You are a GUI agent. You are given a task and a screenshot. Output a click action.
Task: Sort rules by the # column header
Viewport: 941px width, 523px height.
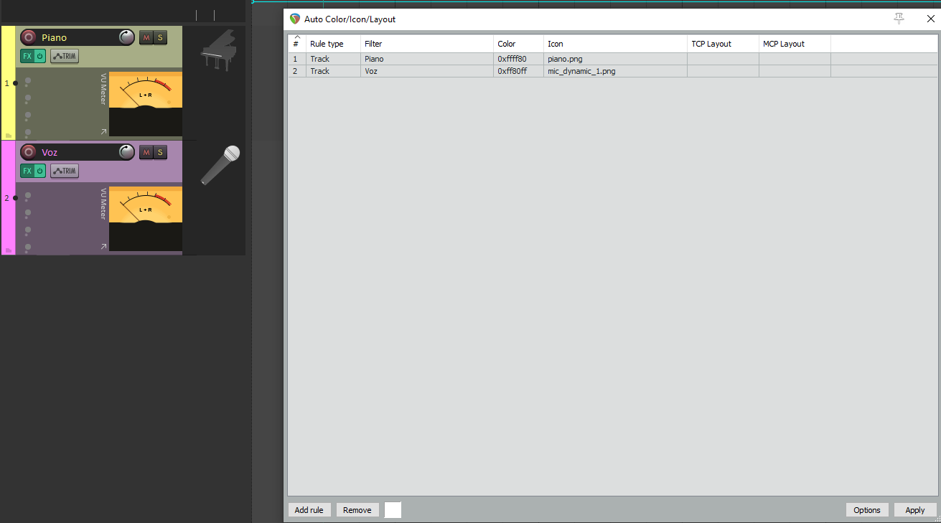[296, 44]
